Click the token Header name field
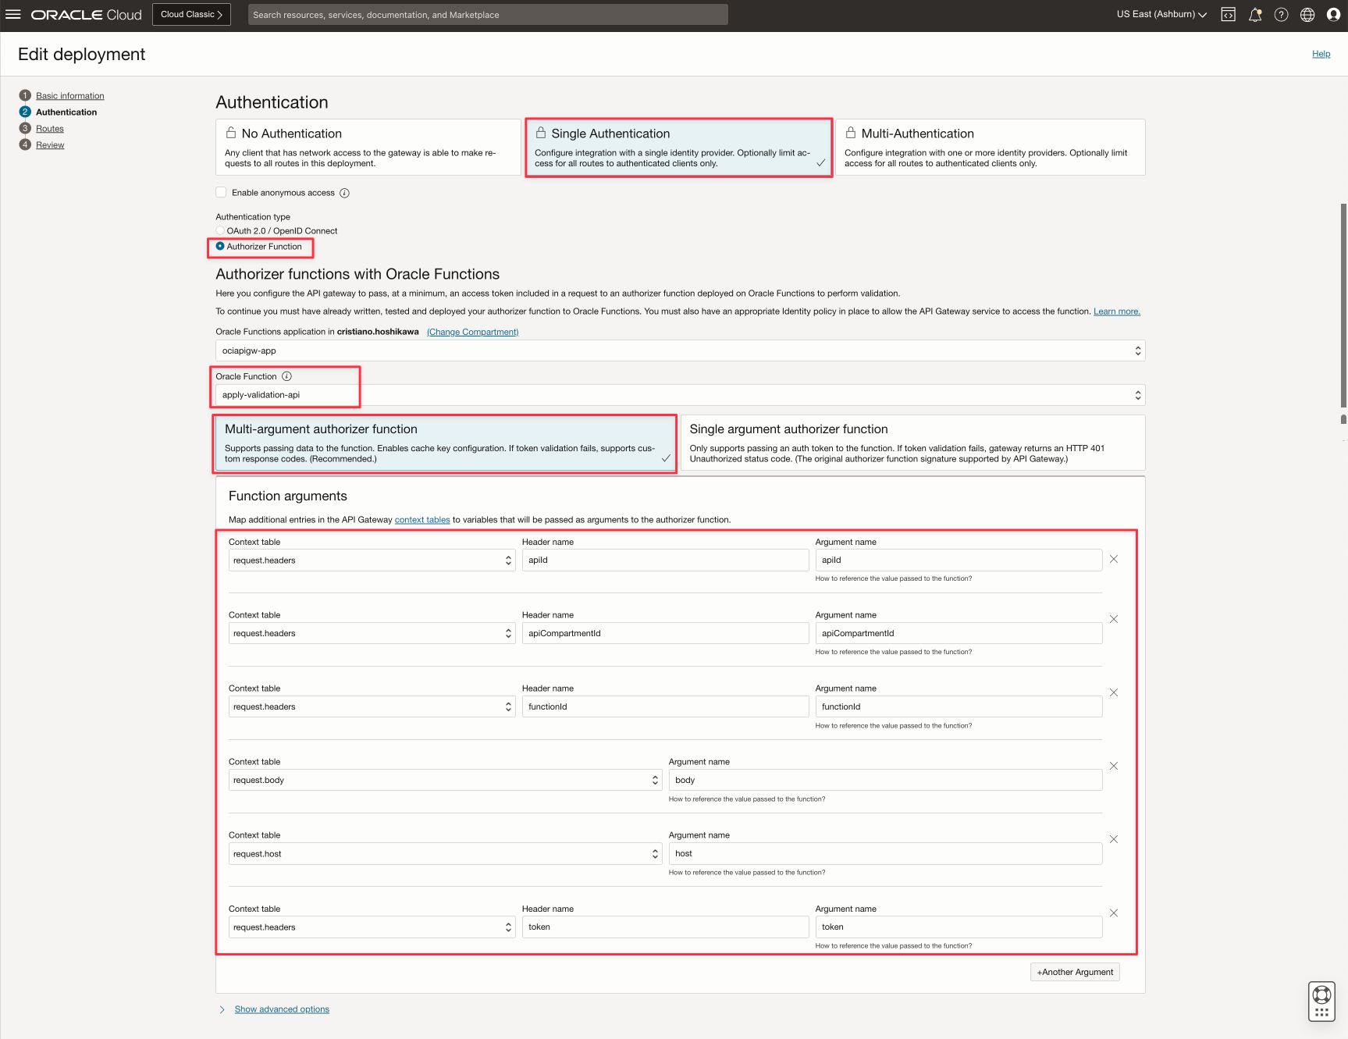 (664, 927)
